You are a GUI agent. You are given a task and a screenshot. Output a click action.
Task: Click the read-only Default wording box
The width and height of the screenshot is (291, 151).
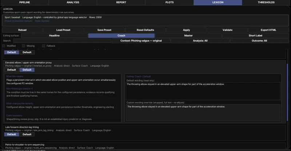203,91
